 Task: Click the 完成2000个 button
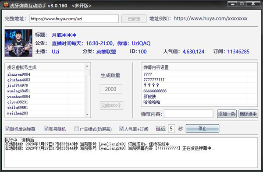point(111,105)
